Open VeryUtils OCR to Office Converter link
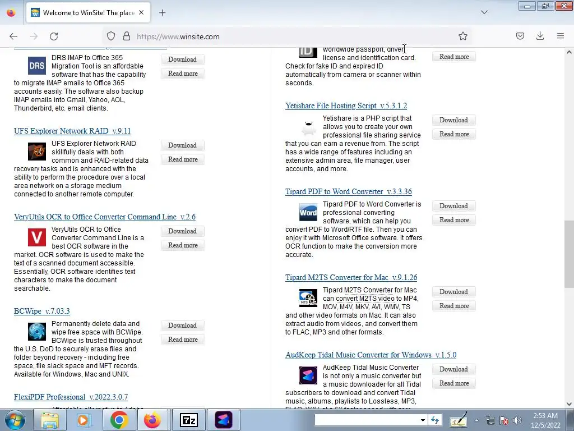The width and height of the screenshot is (574, 431). 105,217
